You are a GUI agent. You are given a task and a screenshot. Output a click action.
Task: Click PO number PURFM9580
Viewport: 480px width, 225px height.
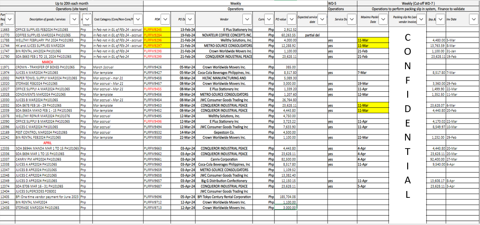(x=157, y=138)
